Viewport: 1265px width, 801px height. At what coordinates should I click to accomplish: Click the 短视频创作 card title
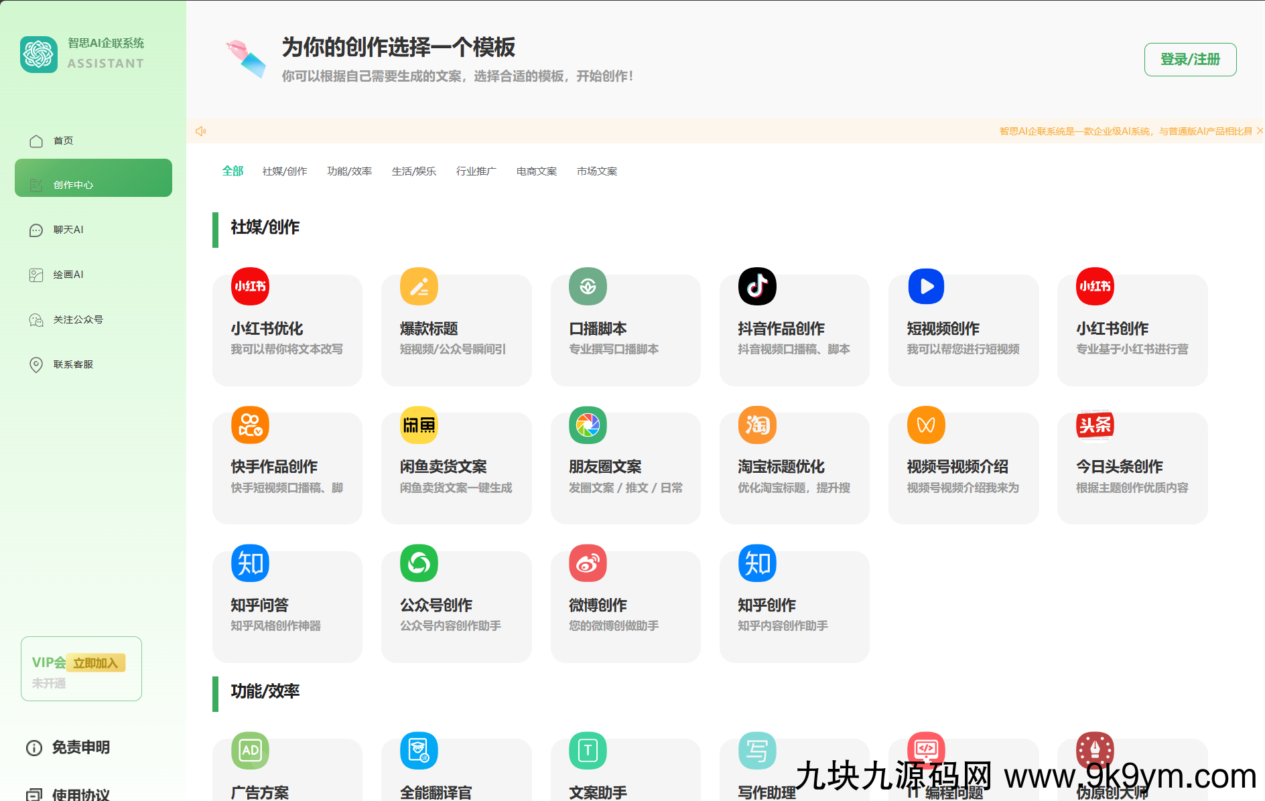[x=943, y=329]
